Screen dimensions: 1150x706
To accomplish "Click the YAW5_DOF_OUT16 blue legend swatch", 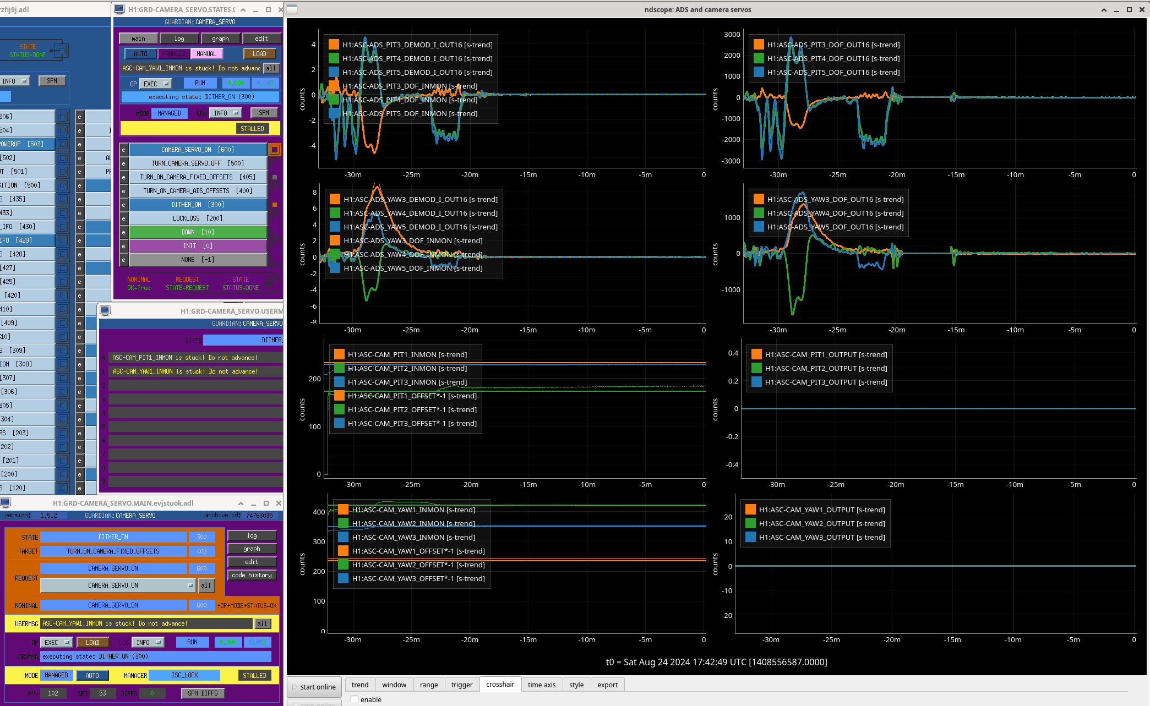I will click(759, 227).
